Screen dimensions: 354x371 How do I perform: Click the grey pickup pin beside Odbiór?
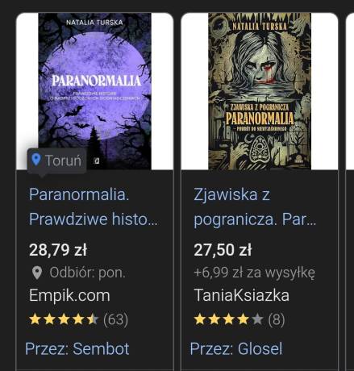37,273
